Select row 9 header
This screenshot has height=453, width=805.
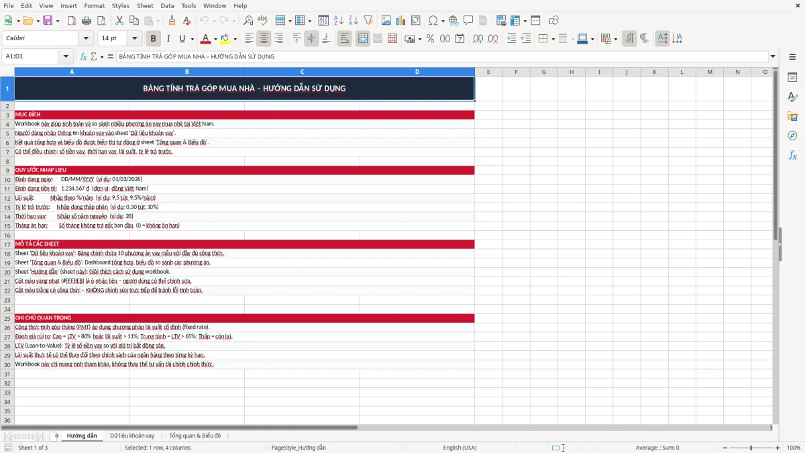coord(7,170)
